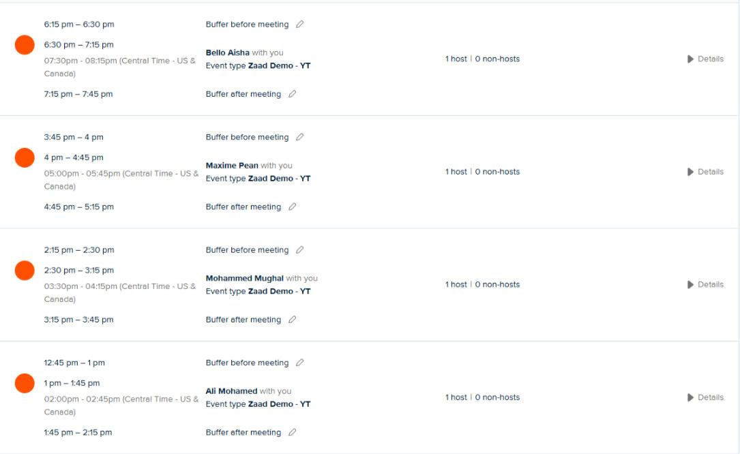Edit buffer after Maxime Pean meeting
Screen dimensions: 740x454
pos(292,207)
